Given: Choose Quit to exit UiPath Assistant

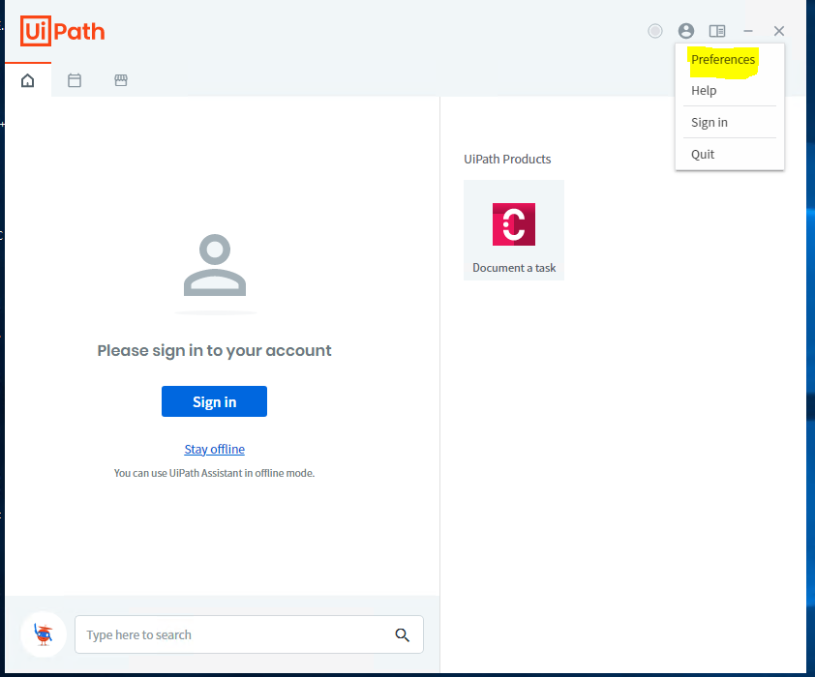Looking at the screenshot, I should pyautogui.click(x=702, y=154).
